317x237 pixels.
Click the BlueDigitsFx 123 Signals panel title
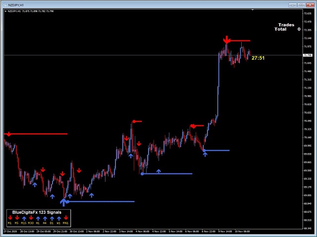[x=37, y=212]
